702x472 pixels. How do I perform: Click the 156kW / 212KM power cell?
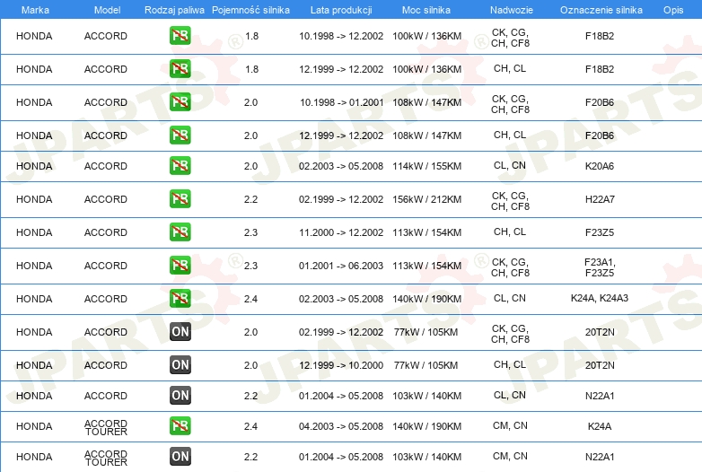tap(427, 199)
